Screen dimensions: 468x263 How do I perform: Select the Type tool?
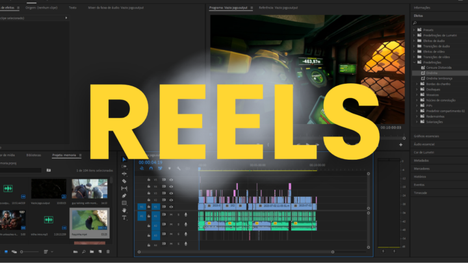(x=124, y=218)
